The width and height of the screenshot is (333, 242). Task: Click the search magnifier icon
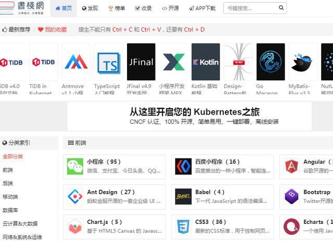point(281,8)
